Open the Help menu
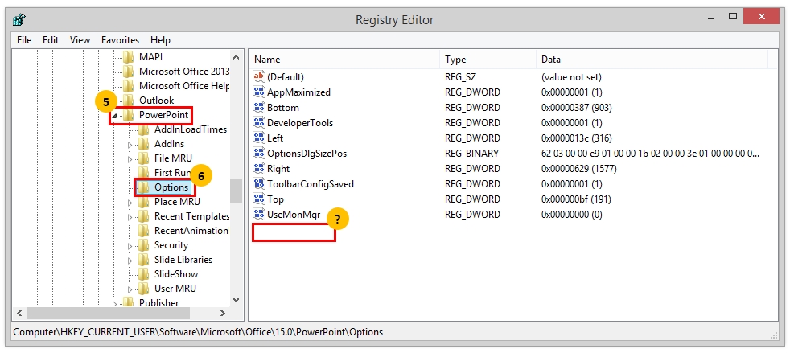 coord(160,39)
